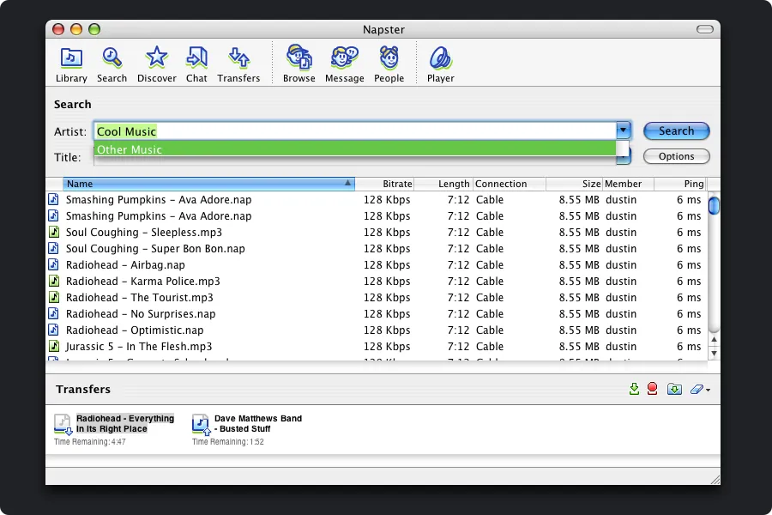Click the blue Search button
Screen dimensions: 772x515
click(x=677, y=130)
